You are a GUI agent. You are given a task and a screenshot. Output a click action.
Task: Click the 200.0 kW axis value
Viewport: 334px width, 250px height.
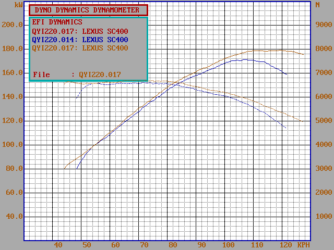[x=13, y=24]
